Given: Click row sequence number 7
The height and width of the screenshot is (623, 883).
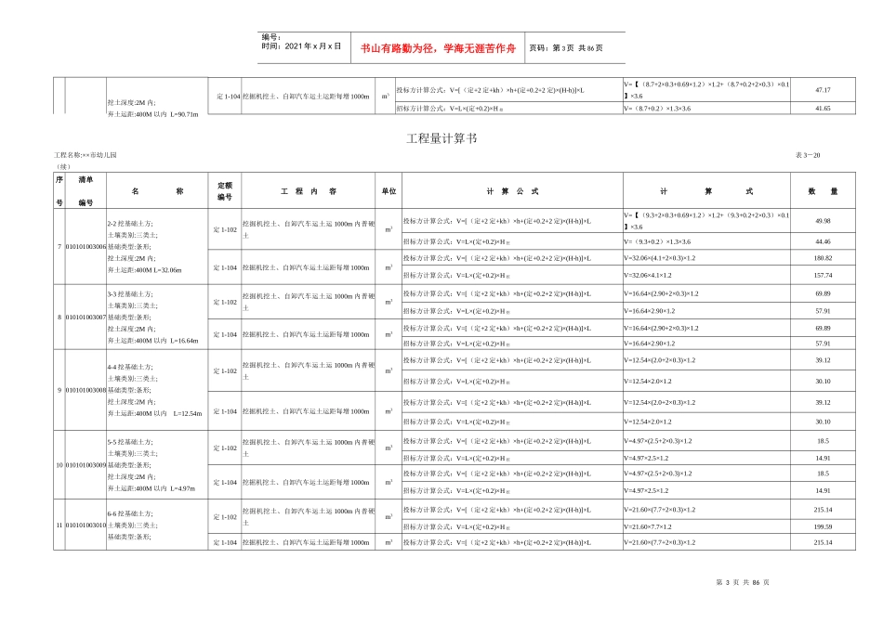Looking at the screenshot, I should (59, 247).
